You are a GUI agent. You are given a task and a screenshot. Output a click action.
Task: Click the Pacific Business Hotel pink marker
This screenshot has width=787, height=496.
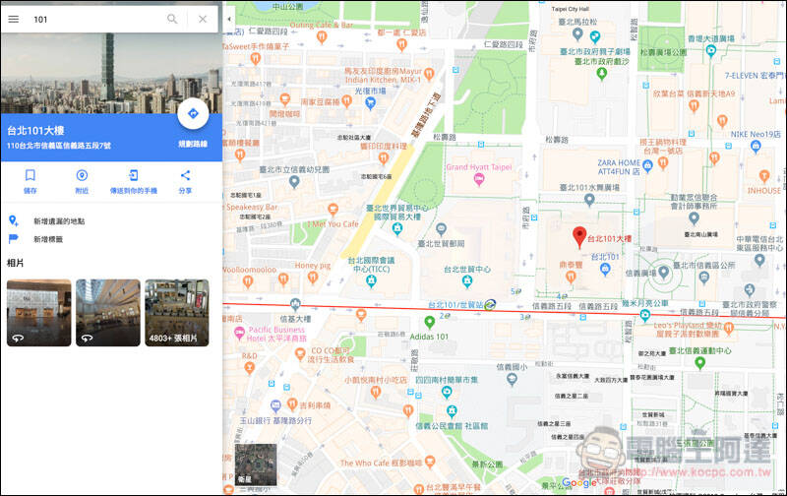(239, 333)
